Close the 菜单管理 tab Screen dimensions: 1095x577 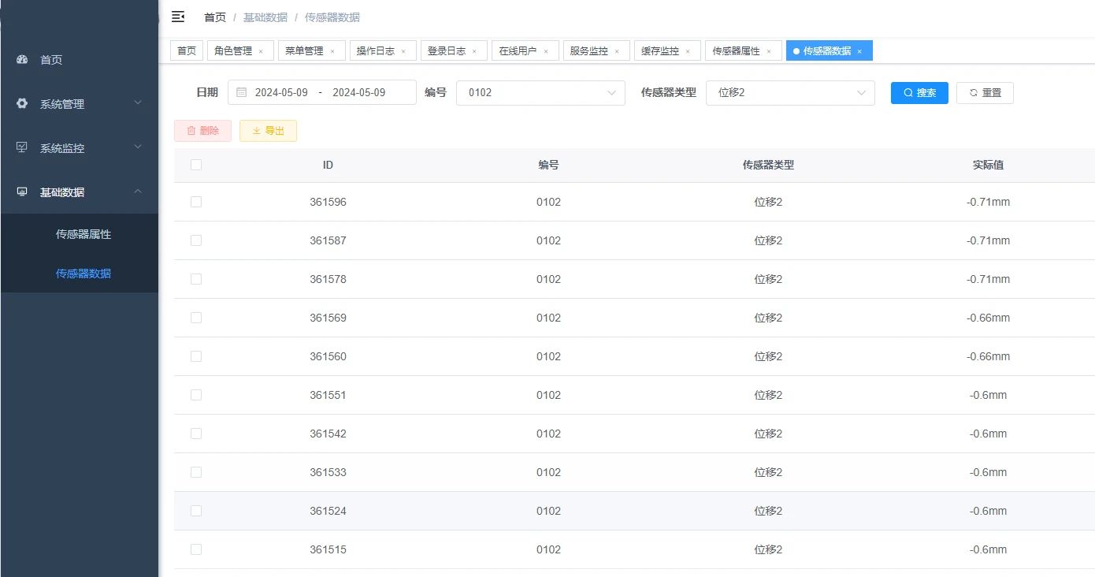pyautogui.click(x=332, y=51)
